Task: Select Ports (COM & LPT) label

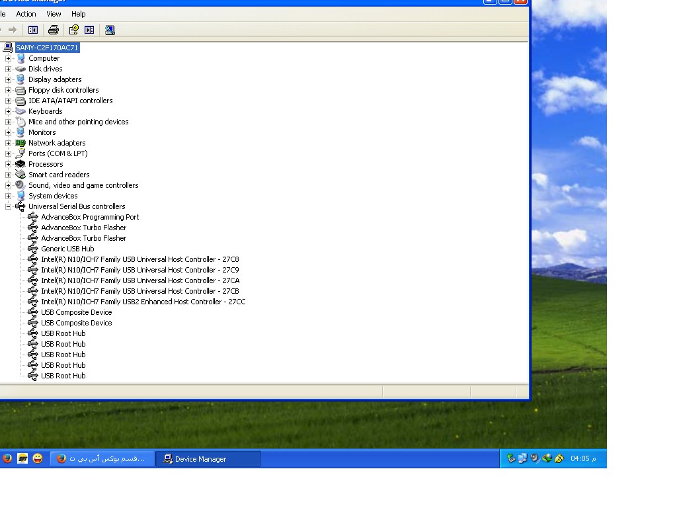Action: point(58,153)
